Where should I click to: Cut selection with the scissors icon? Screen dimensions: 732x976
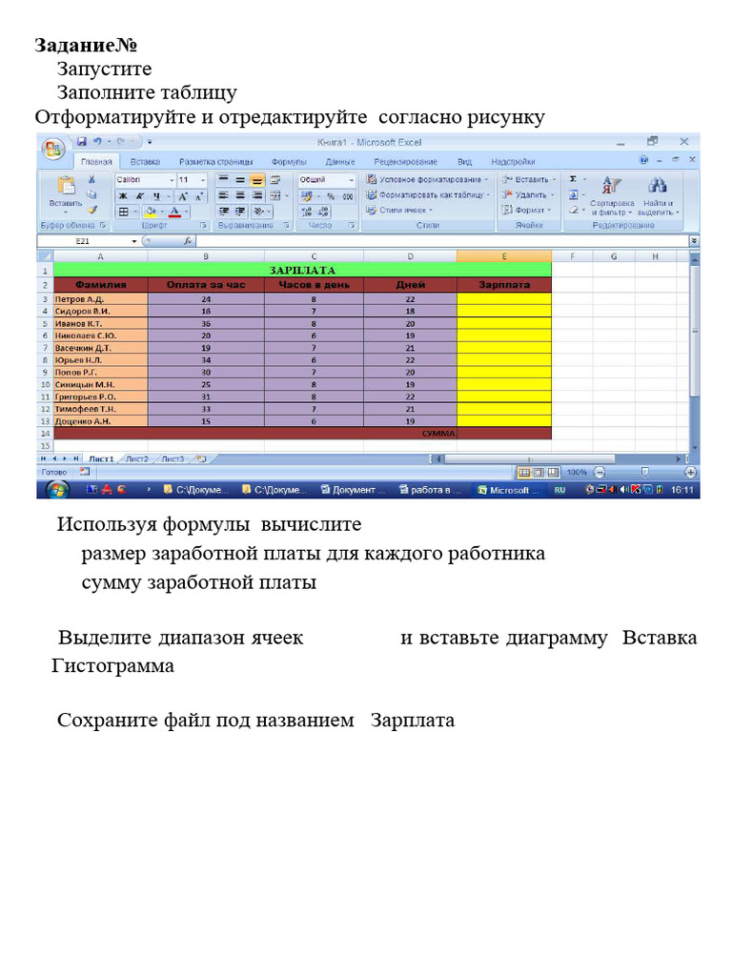91,179
